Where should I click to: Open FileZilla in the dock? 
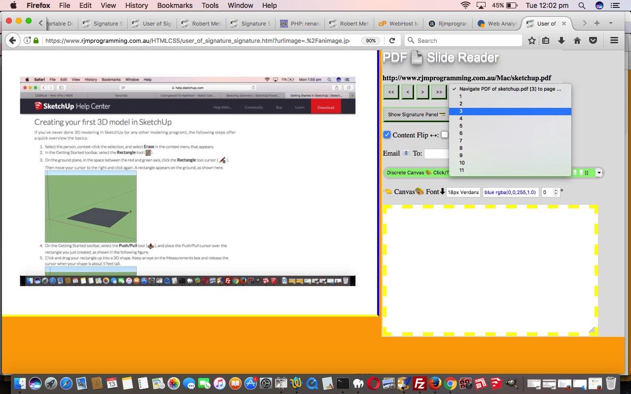420,383
